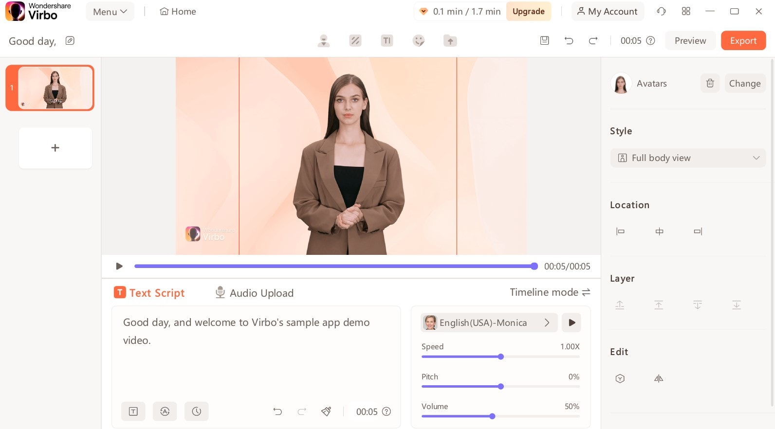Insert pause clock icon under script
The image size is (775, 429).
click(x=197, y=411)
